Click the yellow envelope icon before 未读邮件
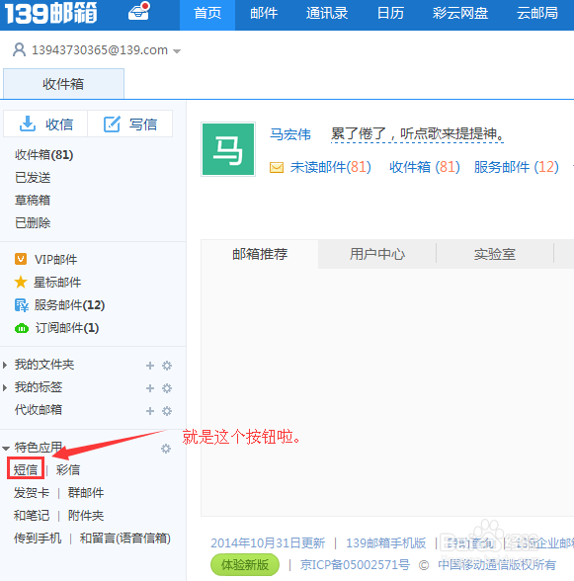 [x=277, y=168]
